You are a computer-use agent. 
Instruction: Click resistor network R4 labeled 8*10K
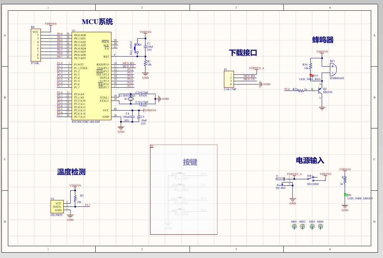coord(35,44)
